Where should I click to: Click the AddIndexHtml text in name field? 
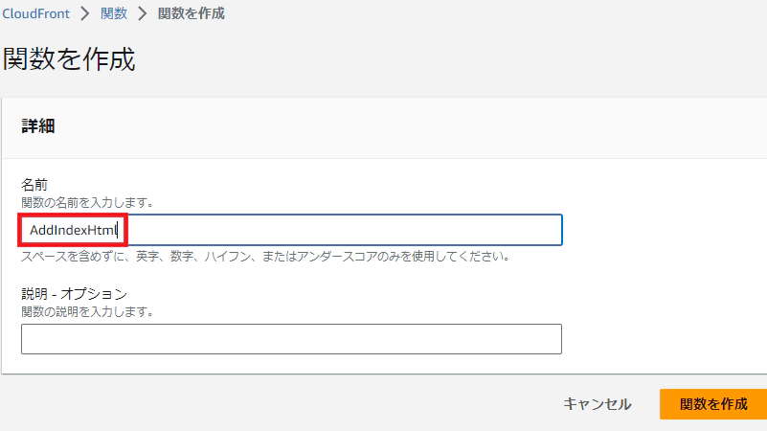(x=73, y=230)
